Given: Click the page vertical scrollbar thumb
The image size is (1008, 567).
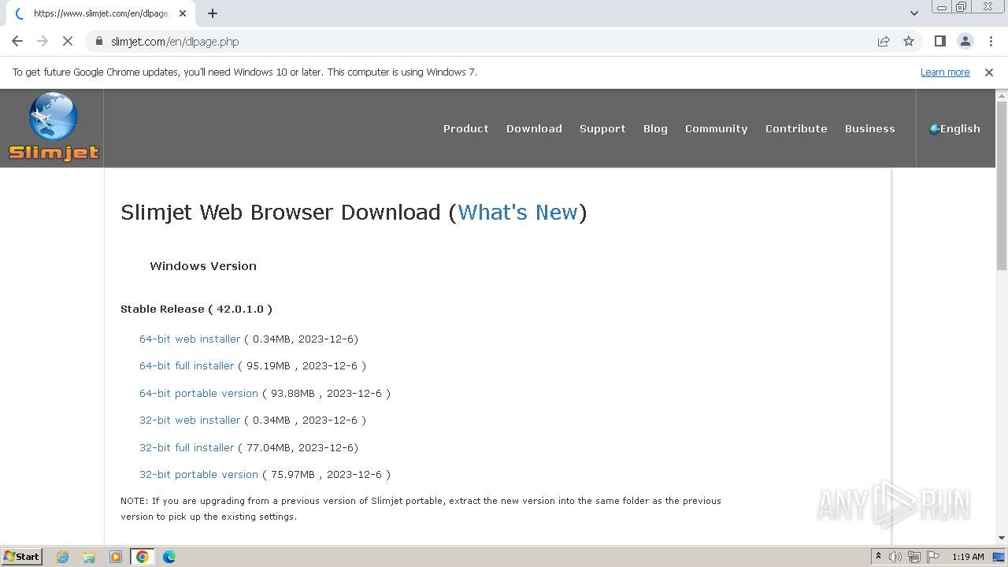Looking at the screenshot, I should 1002,186.
